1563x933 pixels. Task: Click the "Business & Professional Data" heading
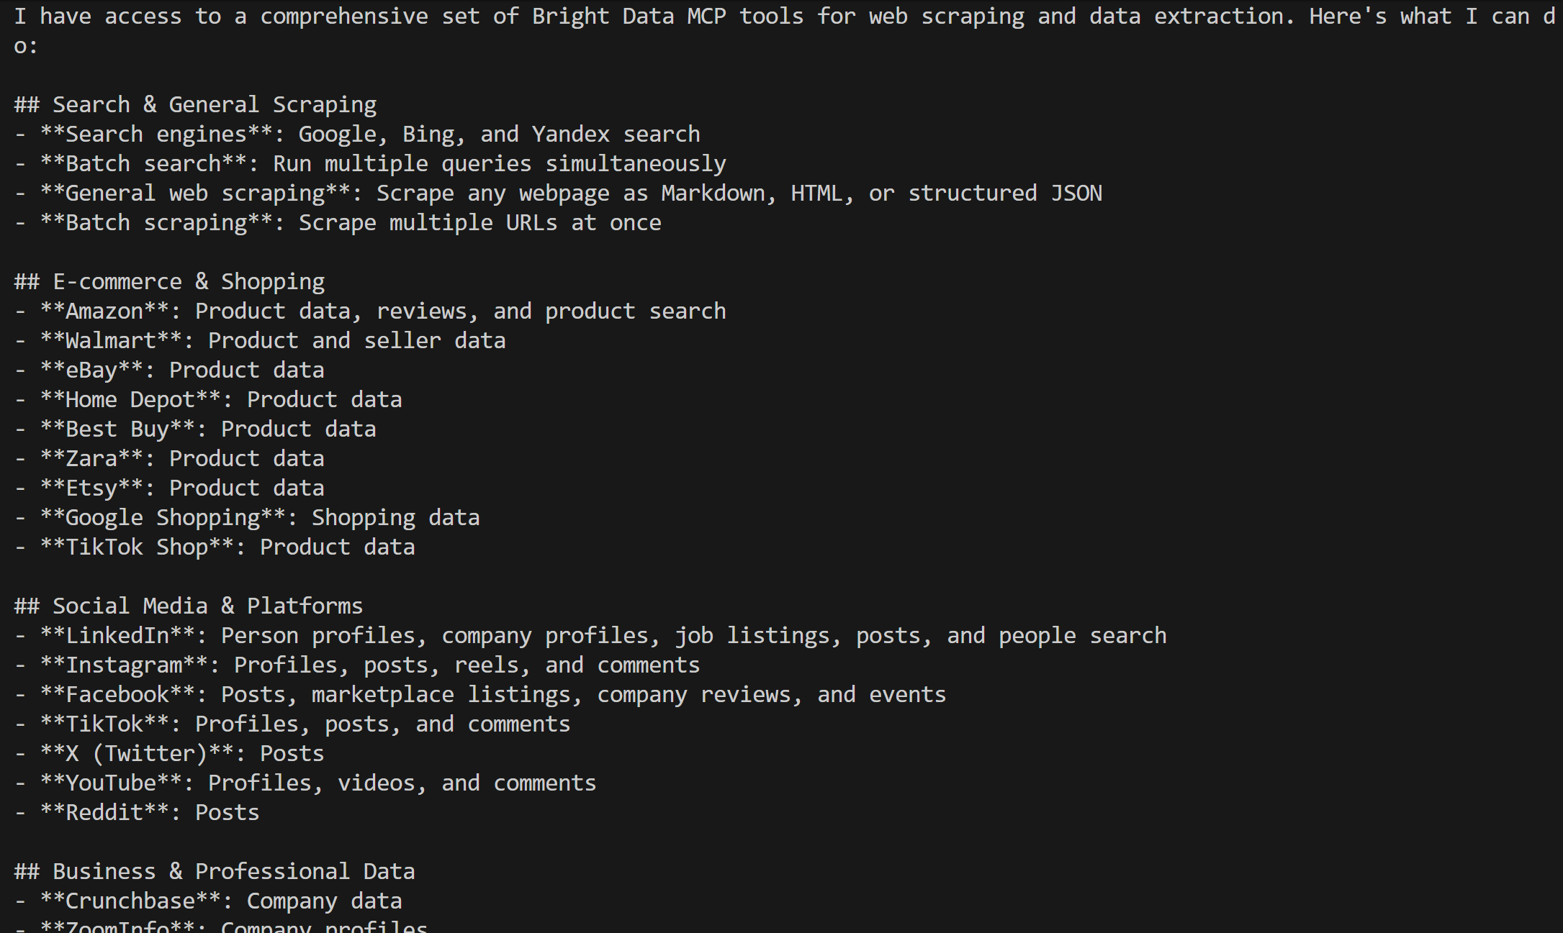[233, 872]
